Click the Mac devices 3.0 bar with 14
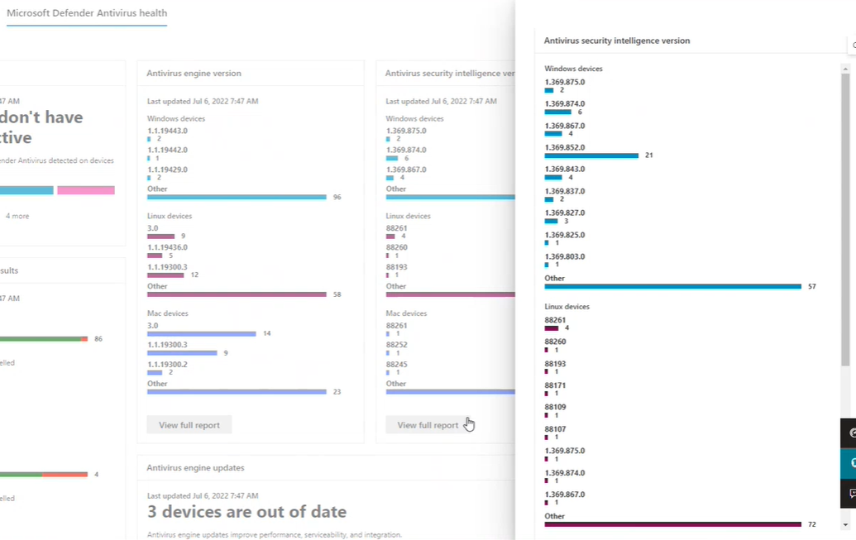 [201, 333]
